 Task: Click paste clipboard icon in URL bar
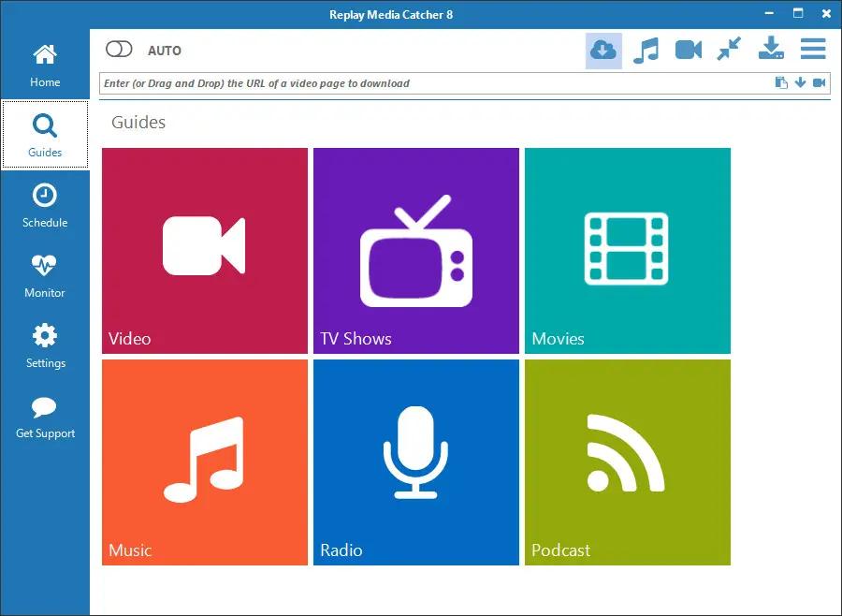(x=781, y=82)
